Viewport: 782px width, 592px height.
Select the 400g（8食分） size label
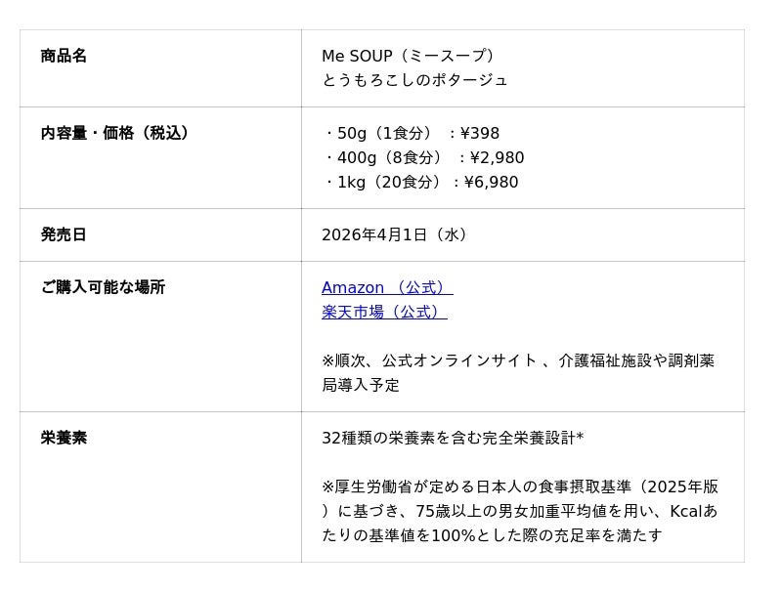[x=389, y=157]
